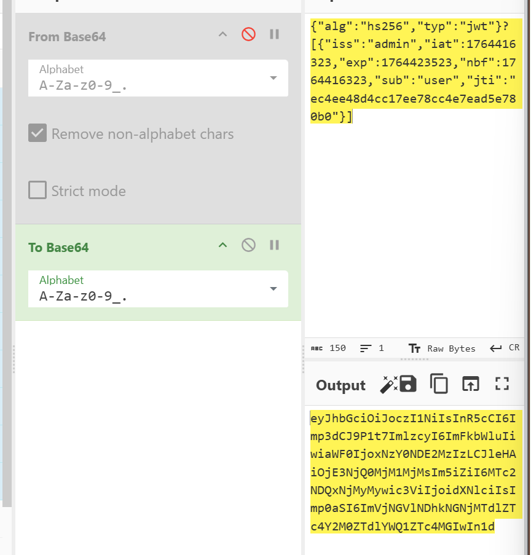Disable the To Base64 operation

click(x=248, y=245)
